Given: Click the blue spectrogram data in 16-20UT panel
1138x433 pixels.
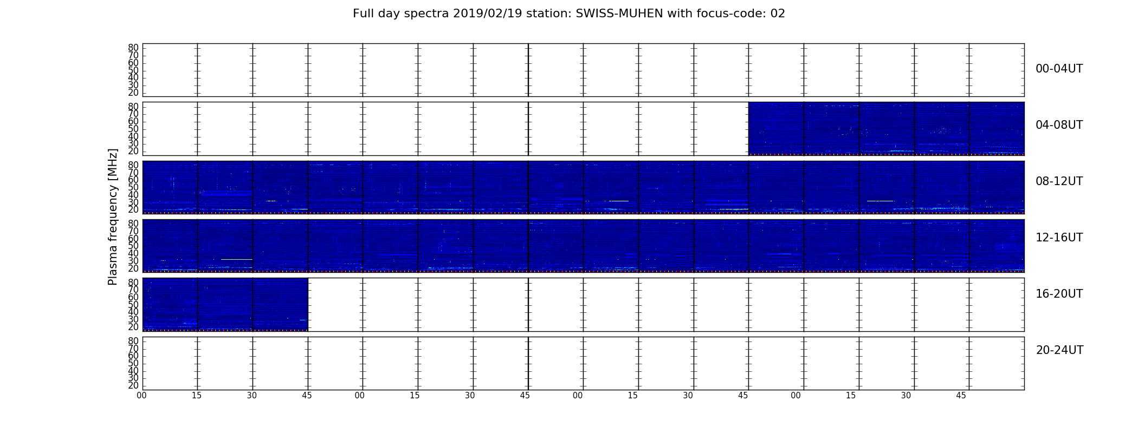Looking at the screenshot, I should (225, 304).
